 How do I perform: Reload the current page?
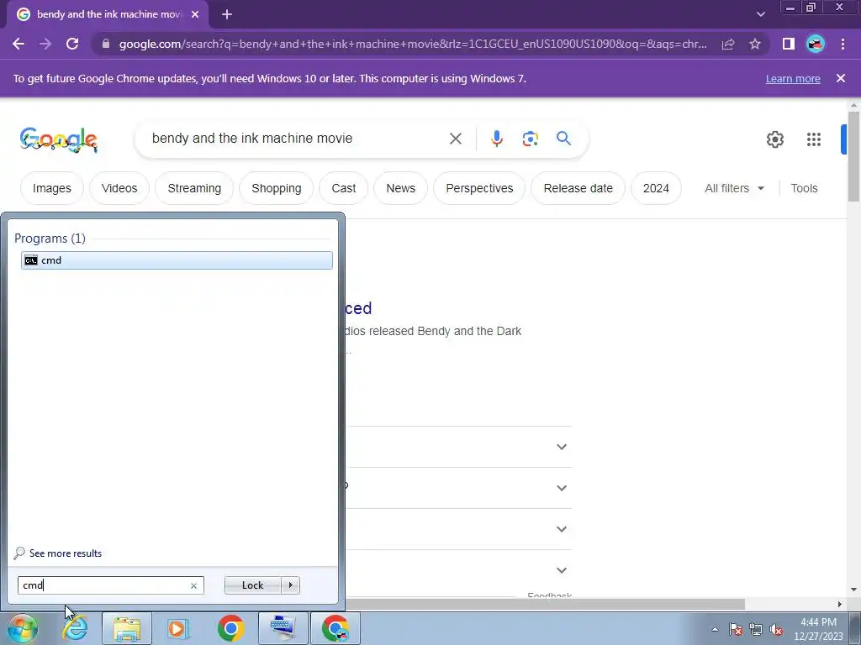point(72,44)
